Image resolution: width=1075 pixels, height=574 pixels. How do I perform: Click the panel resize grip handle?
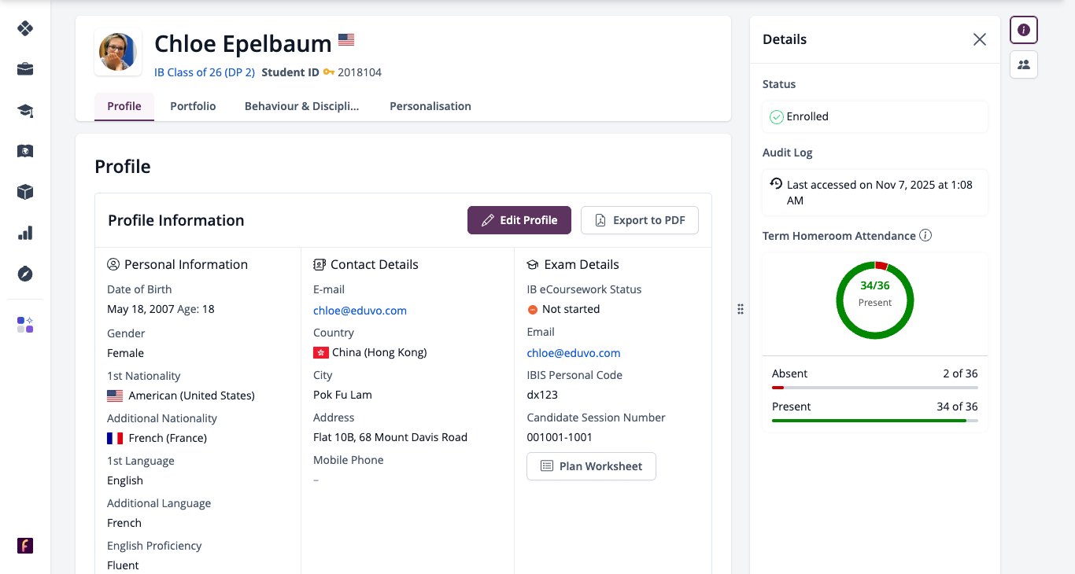pyautogui.click(x=741, y=309)
